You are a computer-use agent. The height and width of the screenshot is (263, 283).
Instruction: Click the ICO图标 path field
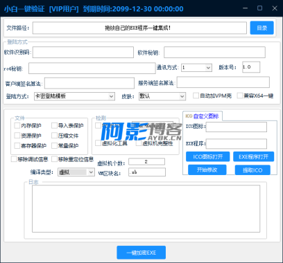237,127
